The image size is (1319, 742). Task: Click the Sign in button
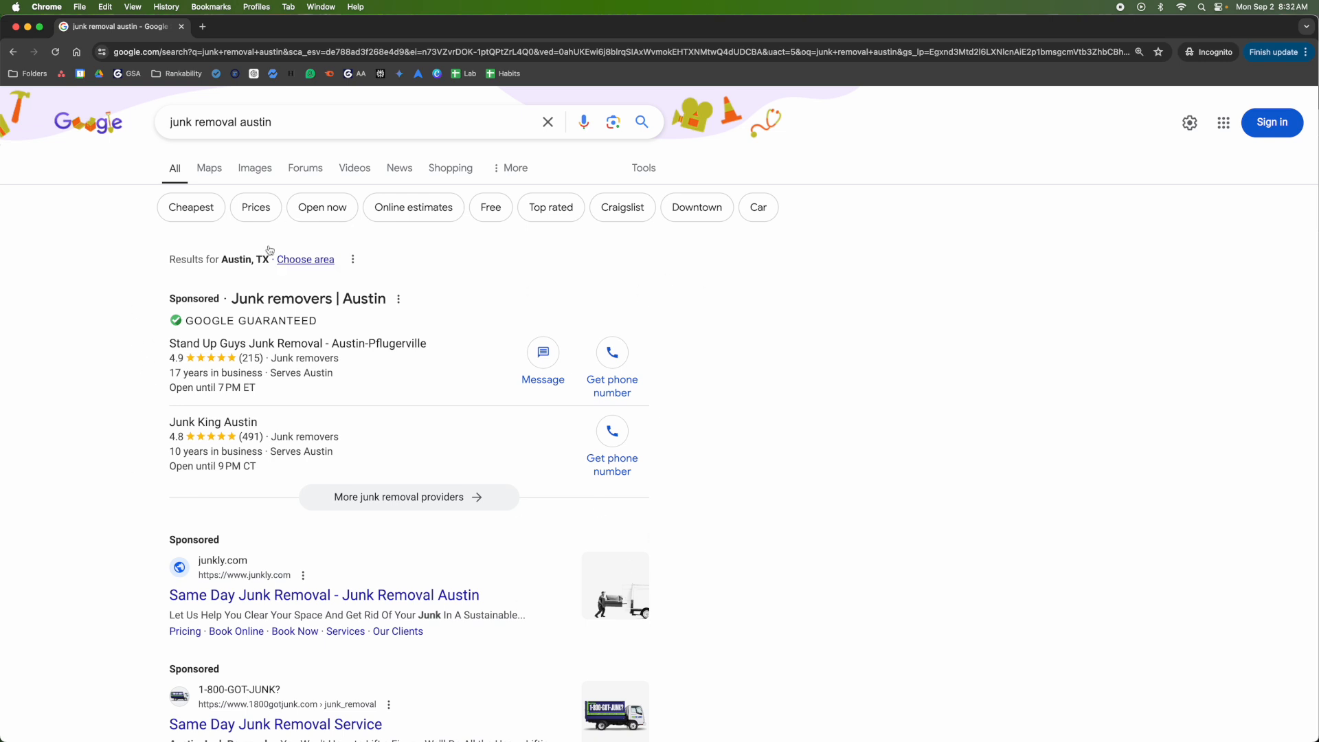click(x=1272, y=122)
